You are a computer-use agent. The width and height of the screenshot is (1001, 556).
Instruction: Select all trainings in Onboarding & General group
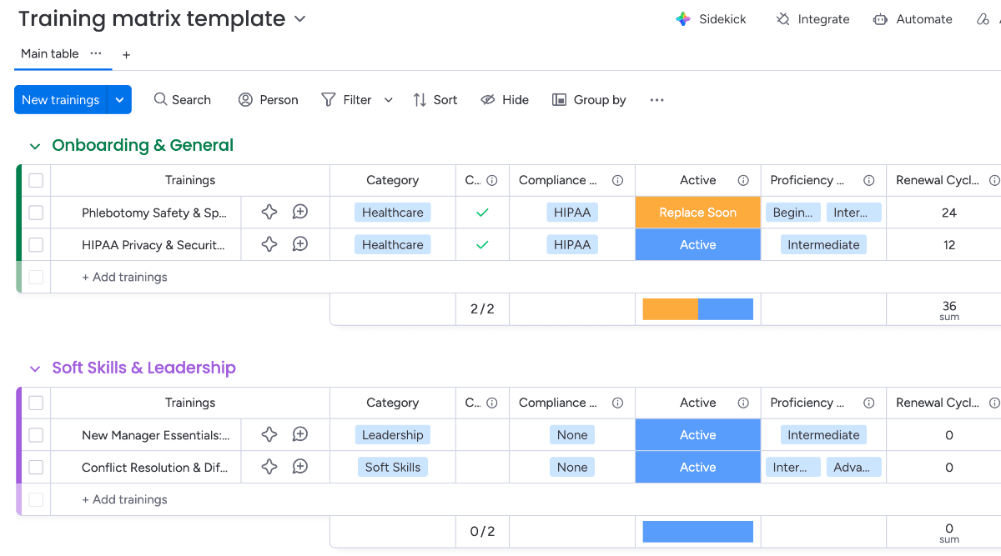click(36, 180)
